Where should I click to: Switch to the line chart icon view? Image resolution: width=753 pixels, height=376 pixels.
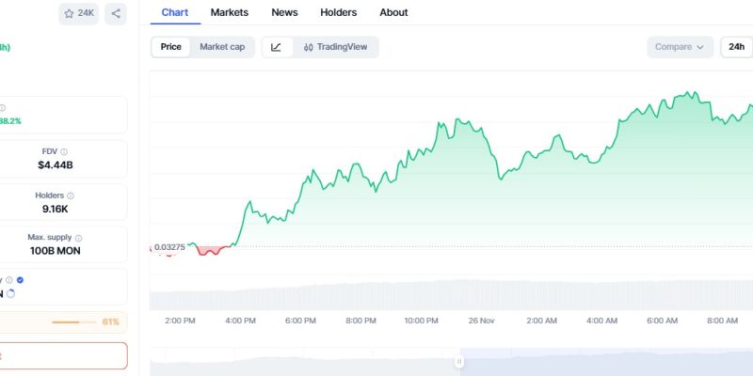tap(277, 47)
